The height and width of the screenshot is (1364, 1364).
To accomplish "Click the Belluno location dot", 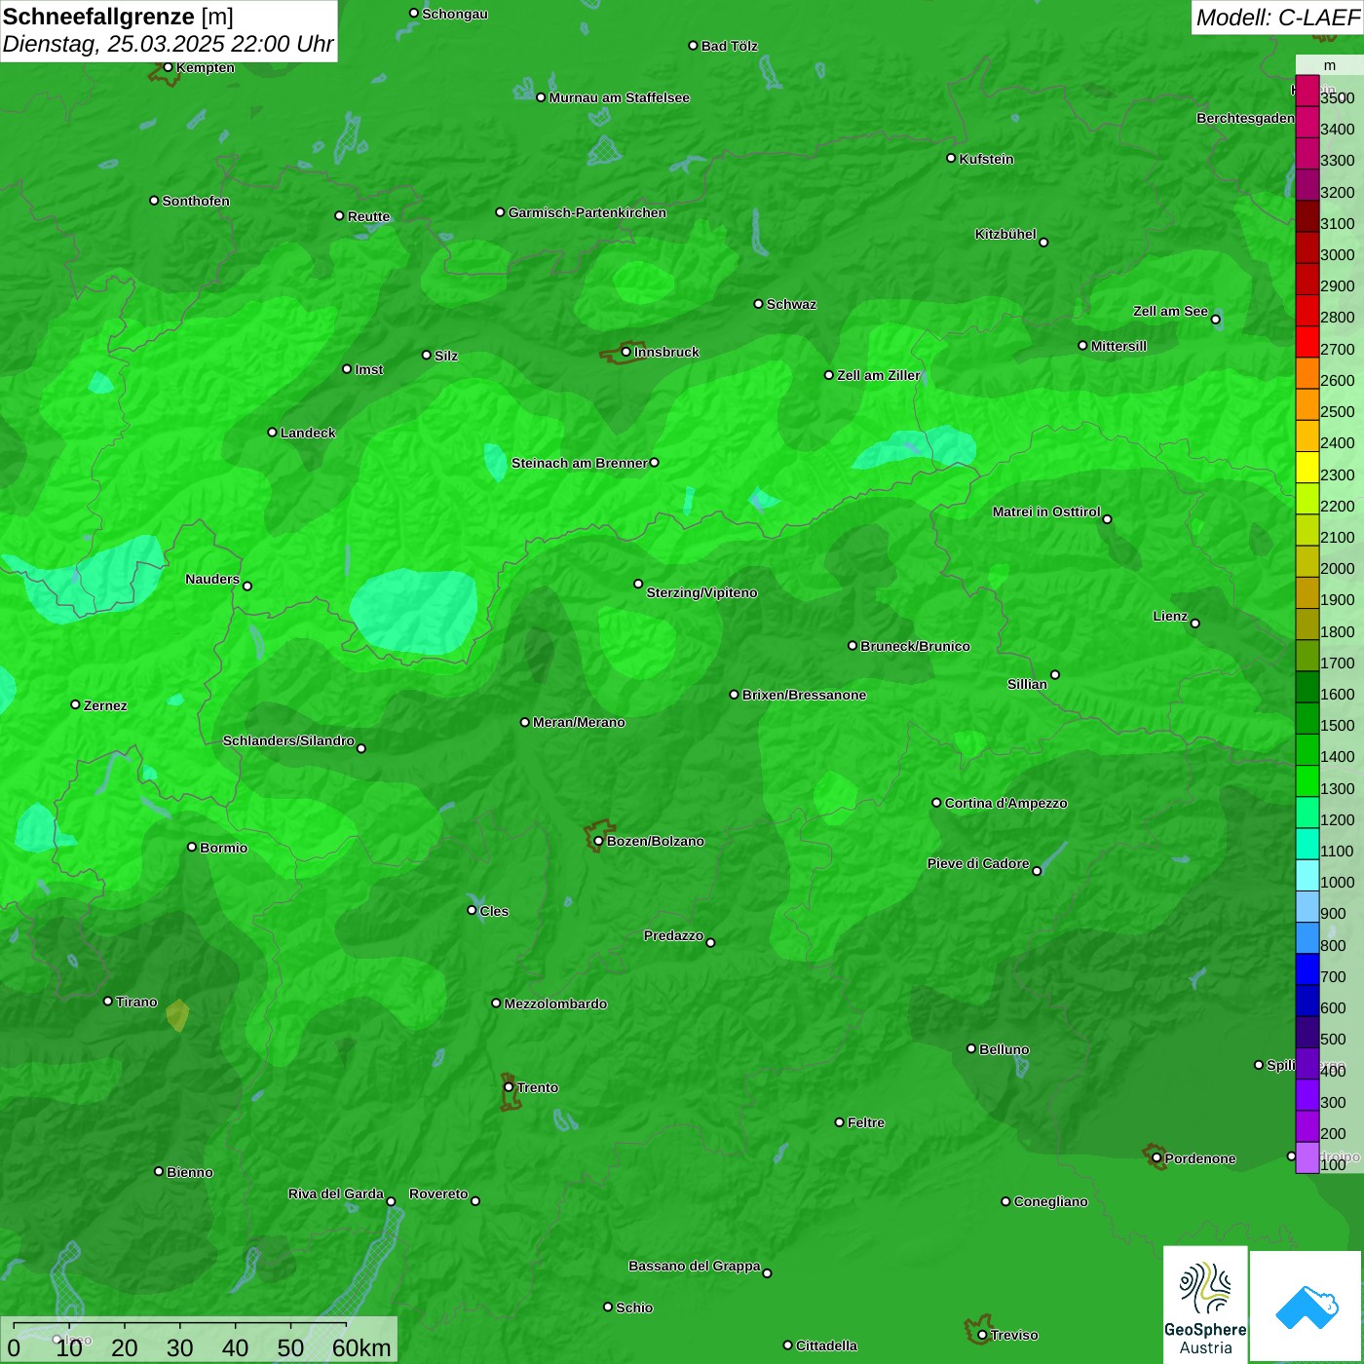I will click(971, 1048).
